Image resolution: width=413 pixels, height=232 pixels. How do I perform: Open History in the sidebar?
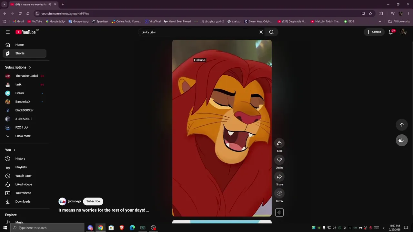pyautogui.click(x=25, y=159)
